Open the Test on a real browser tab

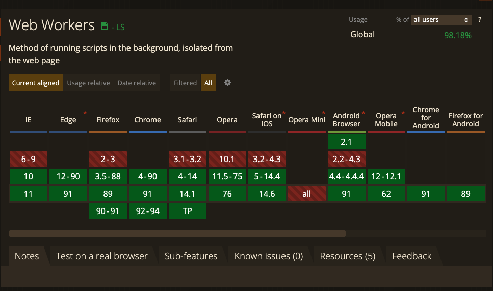click(101, 256)
